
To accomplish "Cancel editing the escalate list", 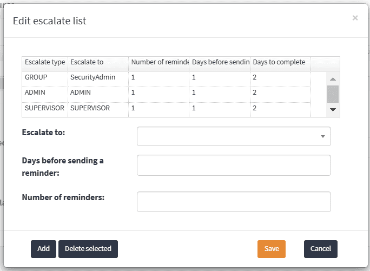I will 320,249.
